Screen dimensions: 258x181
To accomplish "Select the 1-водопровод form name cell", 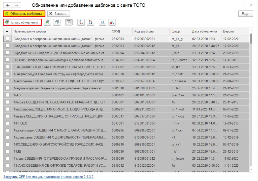I will click(60, 109).
